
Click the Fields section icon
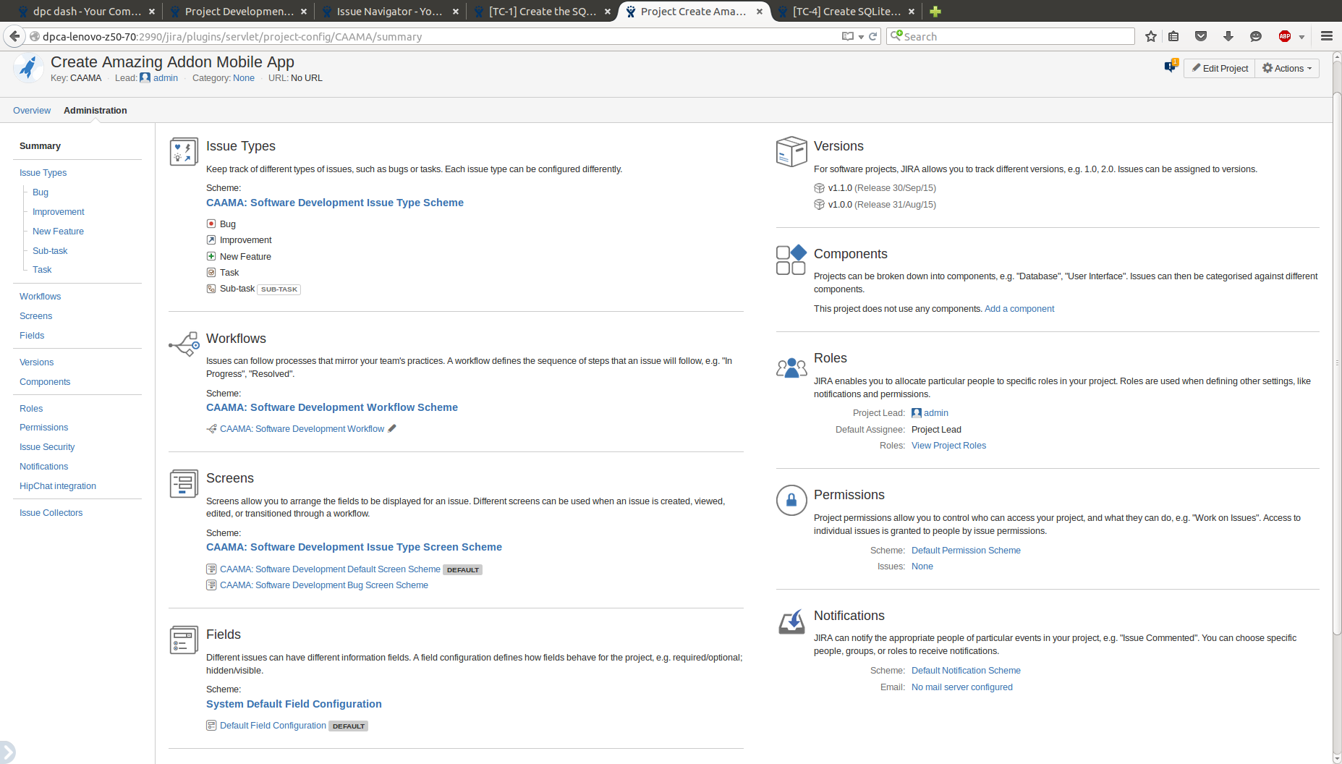(184, 640)
